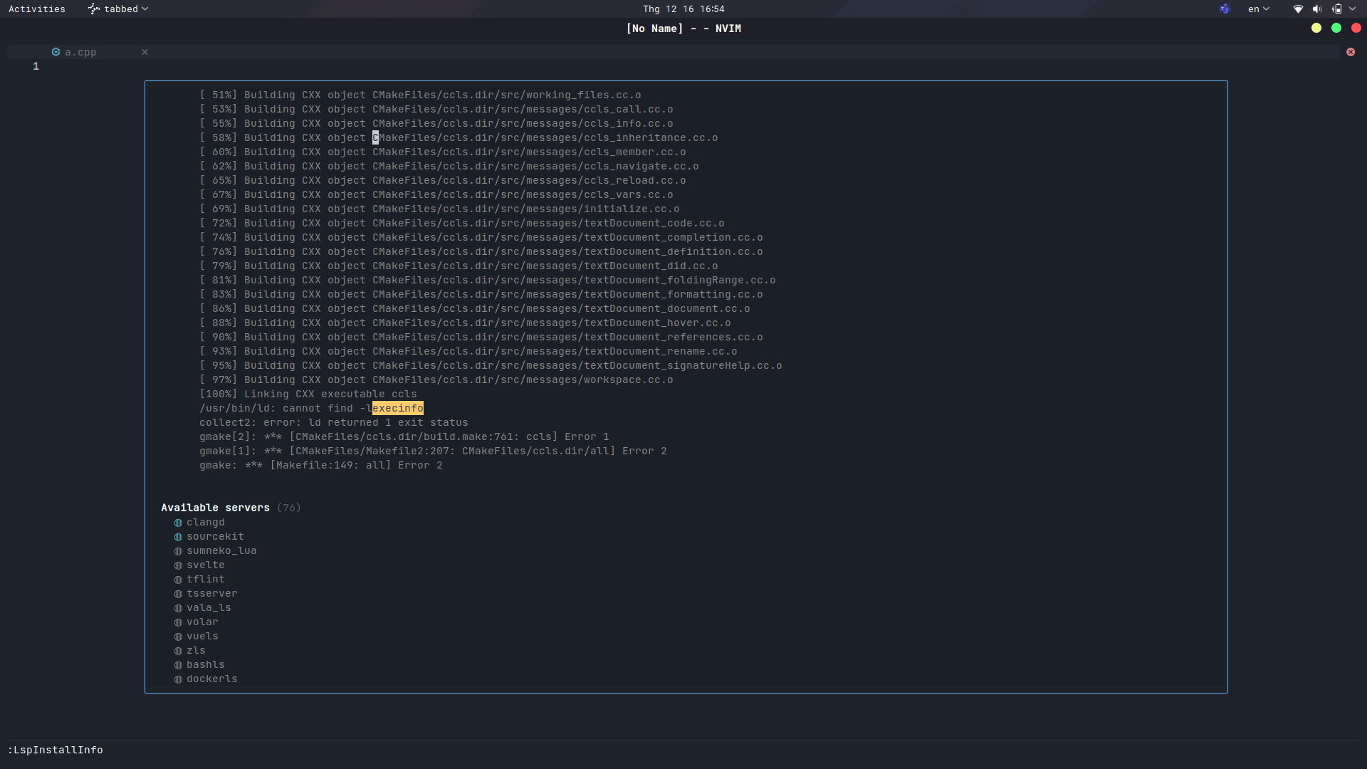The image size is (1367, 769).
Task: Click the tsserver server icon
Action: pyautogui.click(x=178, y=594)
